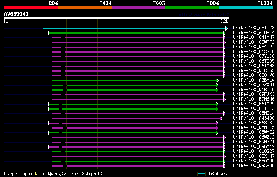Click the cyan 50char scale bar in the legend

pos(201,174)
